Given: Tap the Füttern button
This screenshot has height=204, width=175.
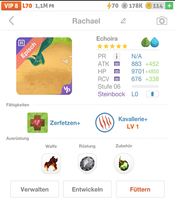Looking at the screenshot, I should [140, 189].
